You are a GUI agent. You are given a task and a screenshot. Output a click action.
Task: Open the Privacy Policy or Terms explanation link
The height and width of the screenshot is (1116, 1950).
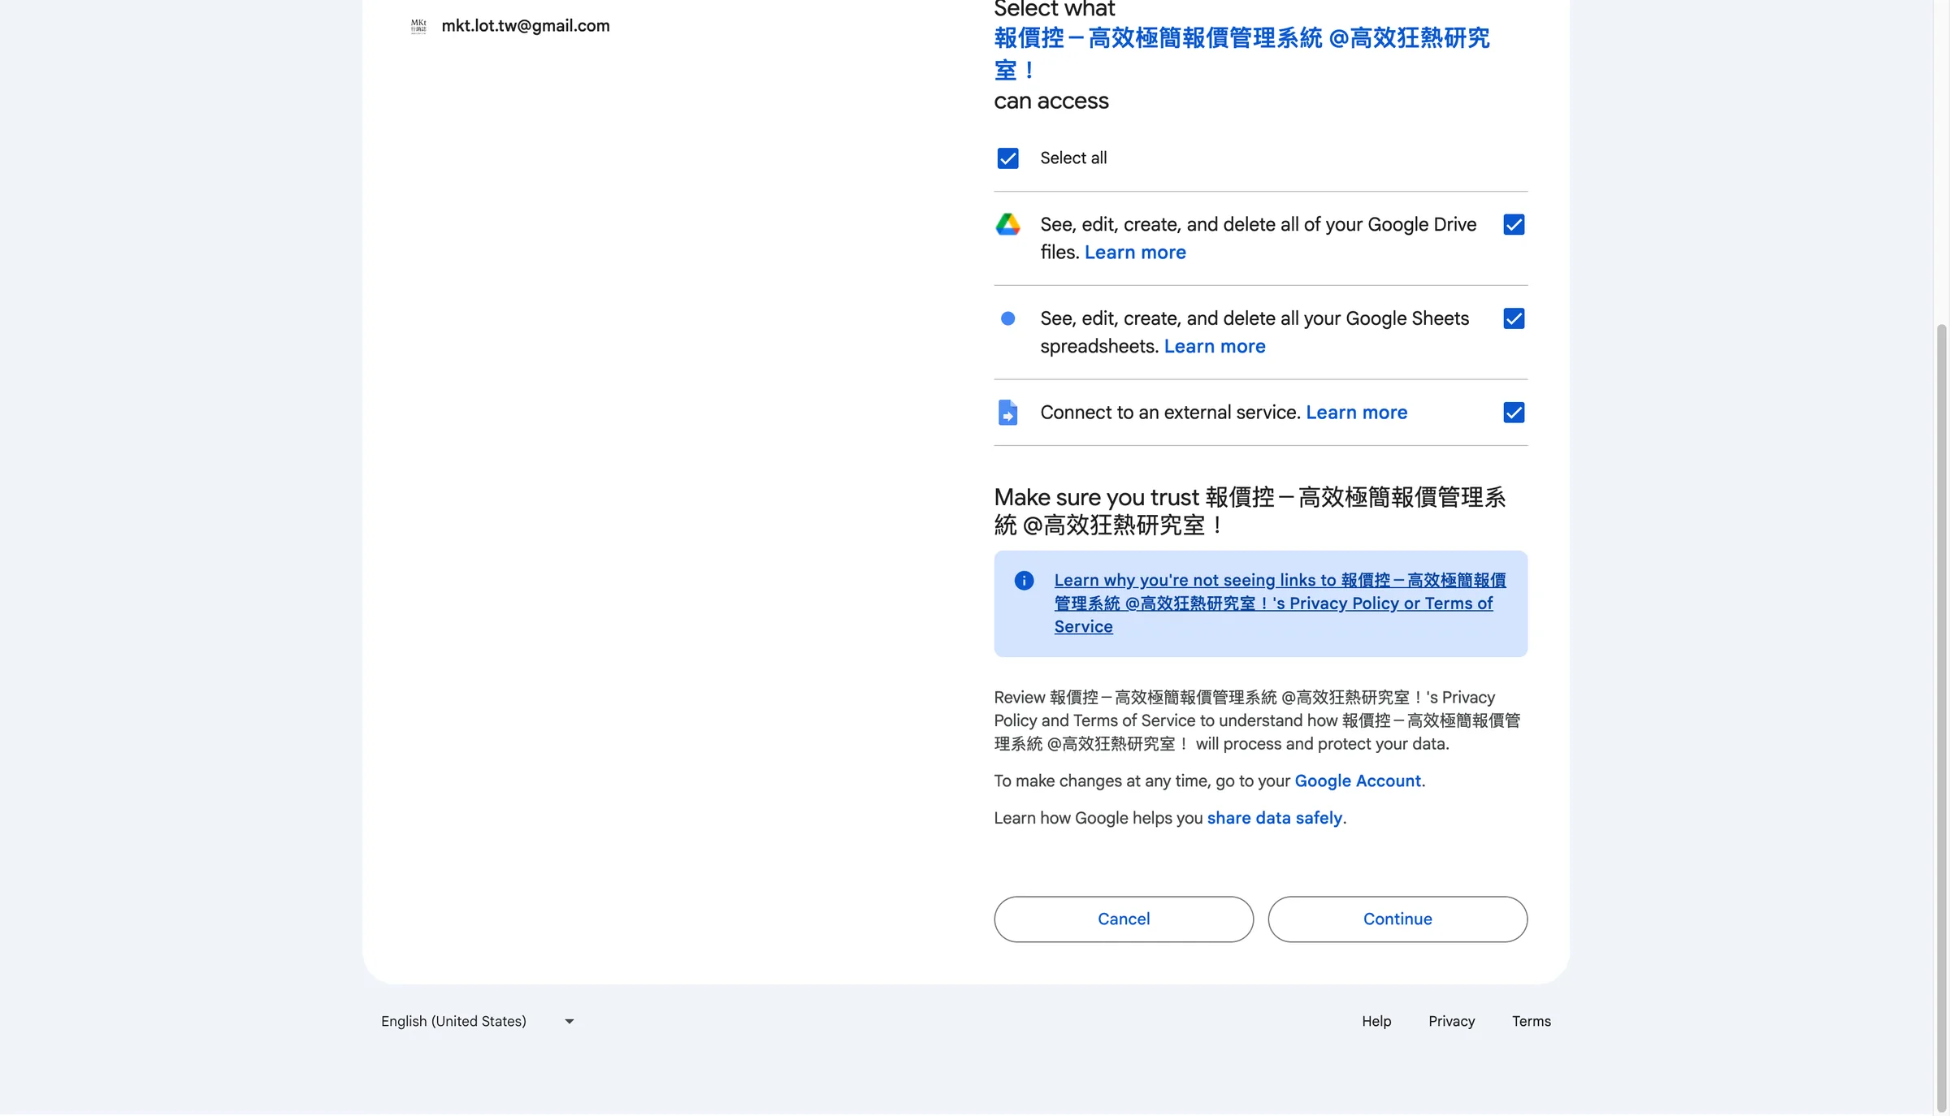point(1280,603)
